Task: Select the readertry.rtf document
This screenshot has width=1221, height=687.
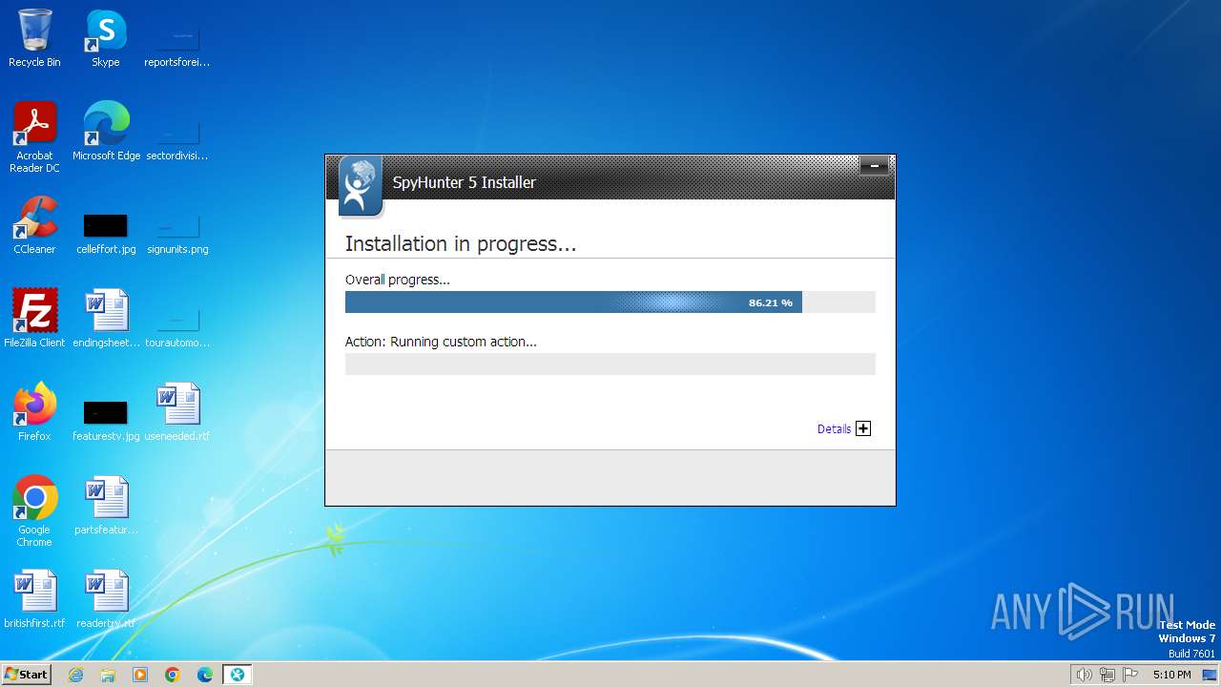Action: 106,599
